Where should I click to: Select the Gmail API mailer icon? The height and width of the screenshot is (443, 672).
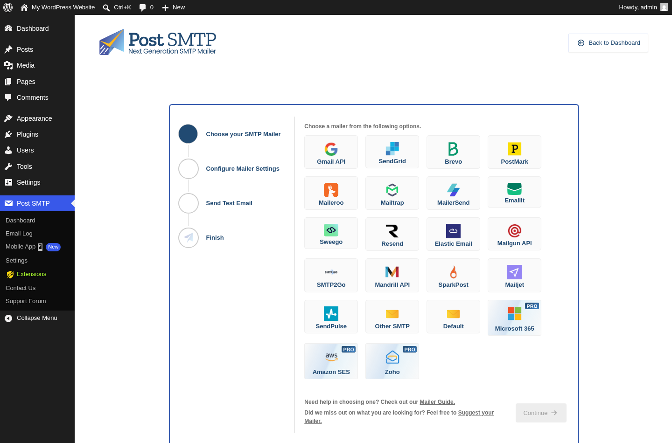(331, 149)
